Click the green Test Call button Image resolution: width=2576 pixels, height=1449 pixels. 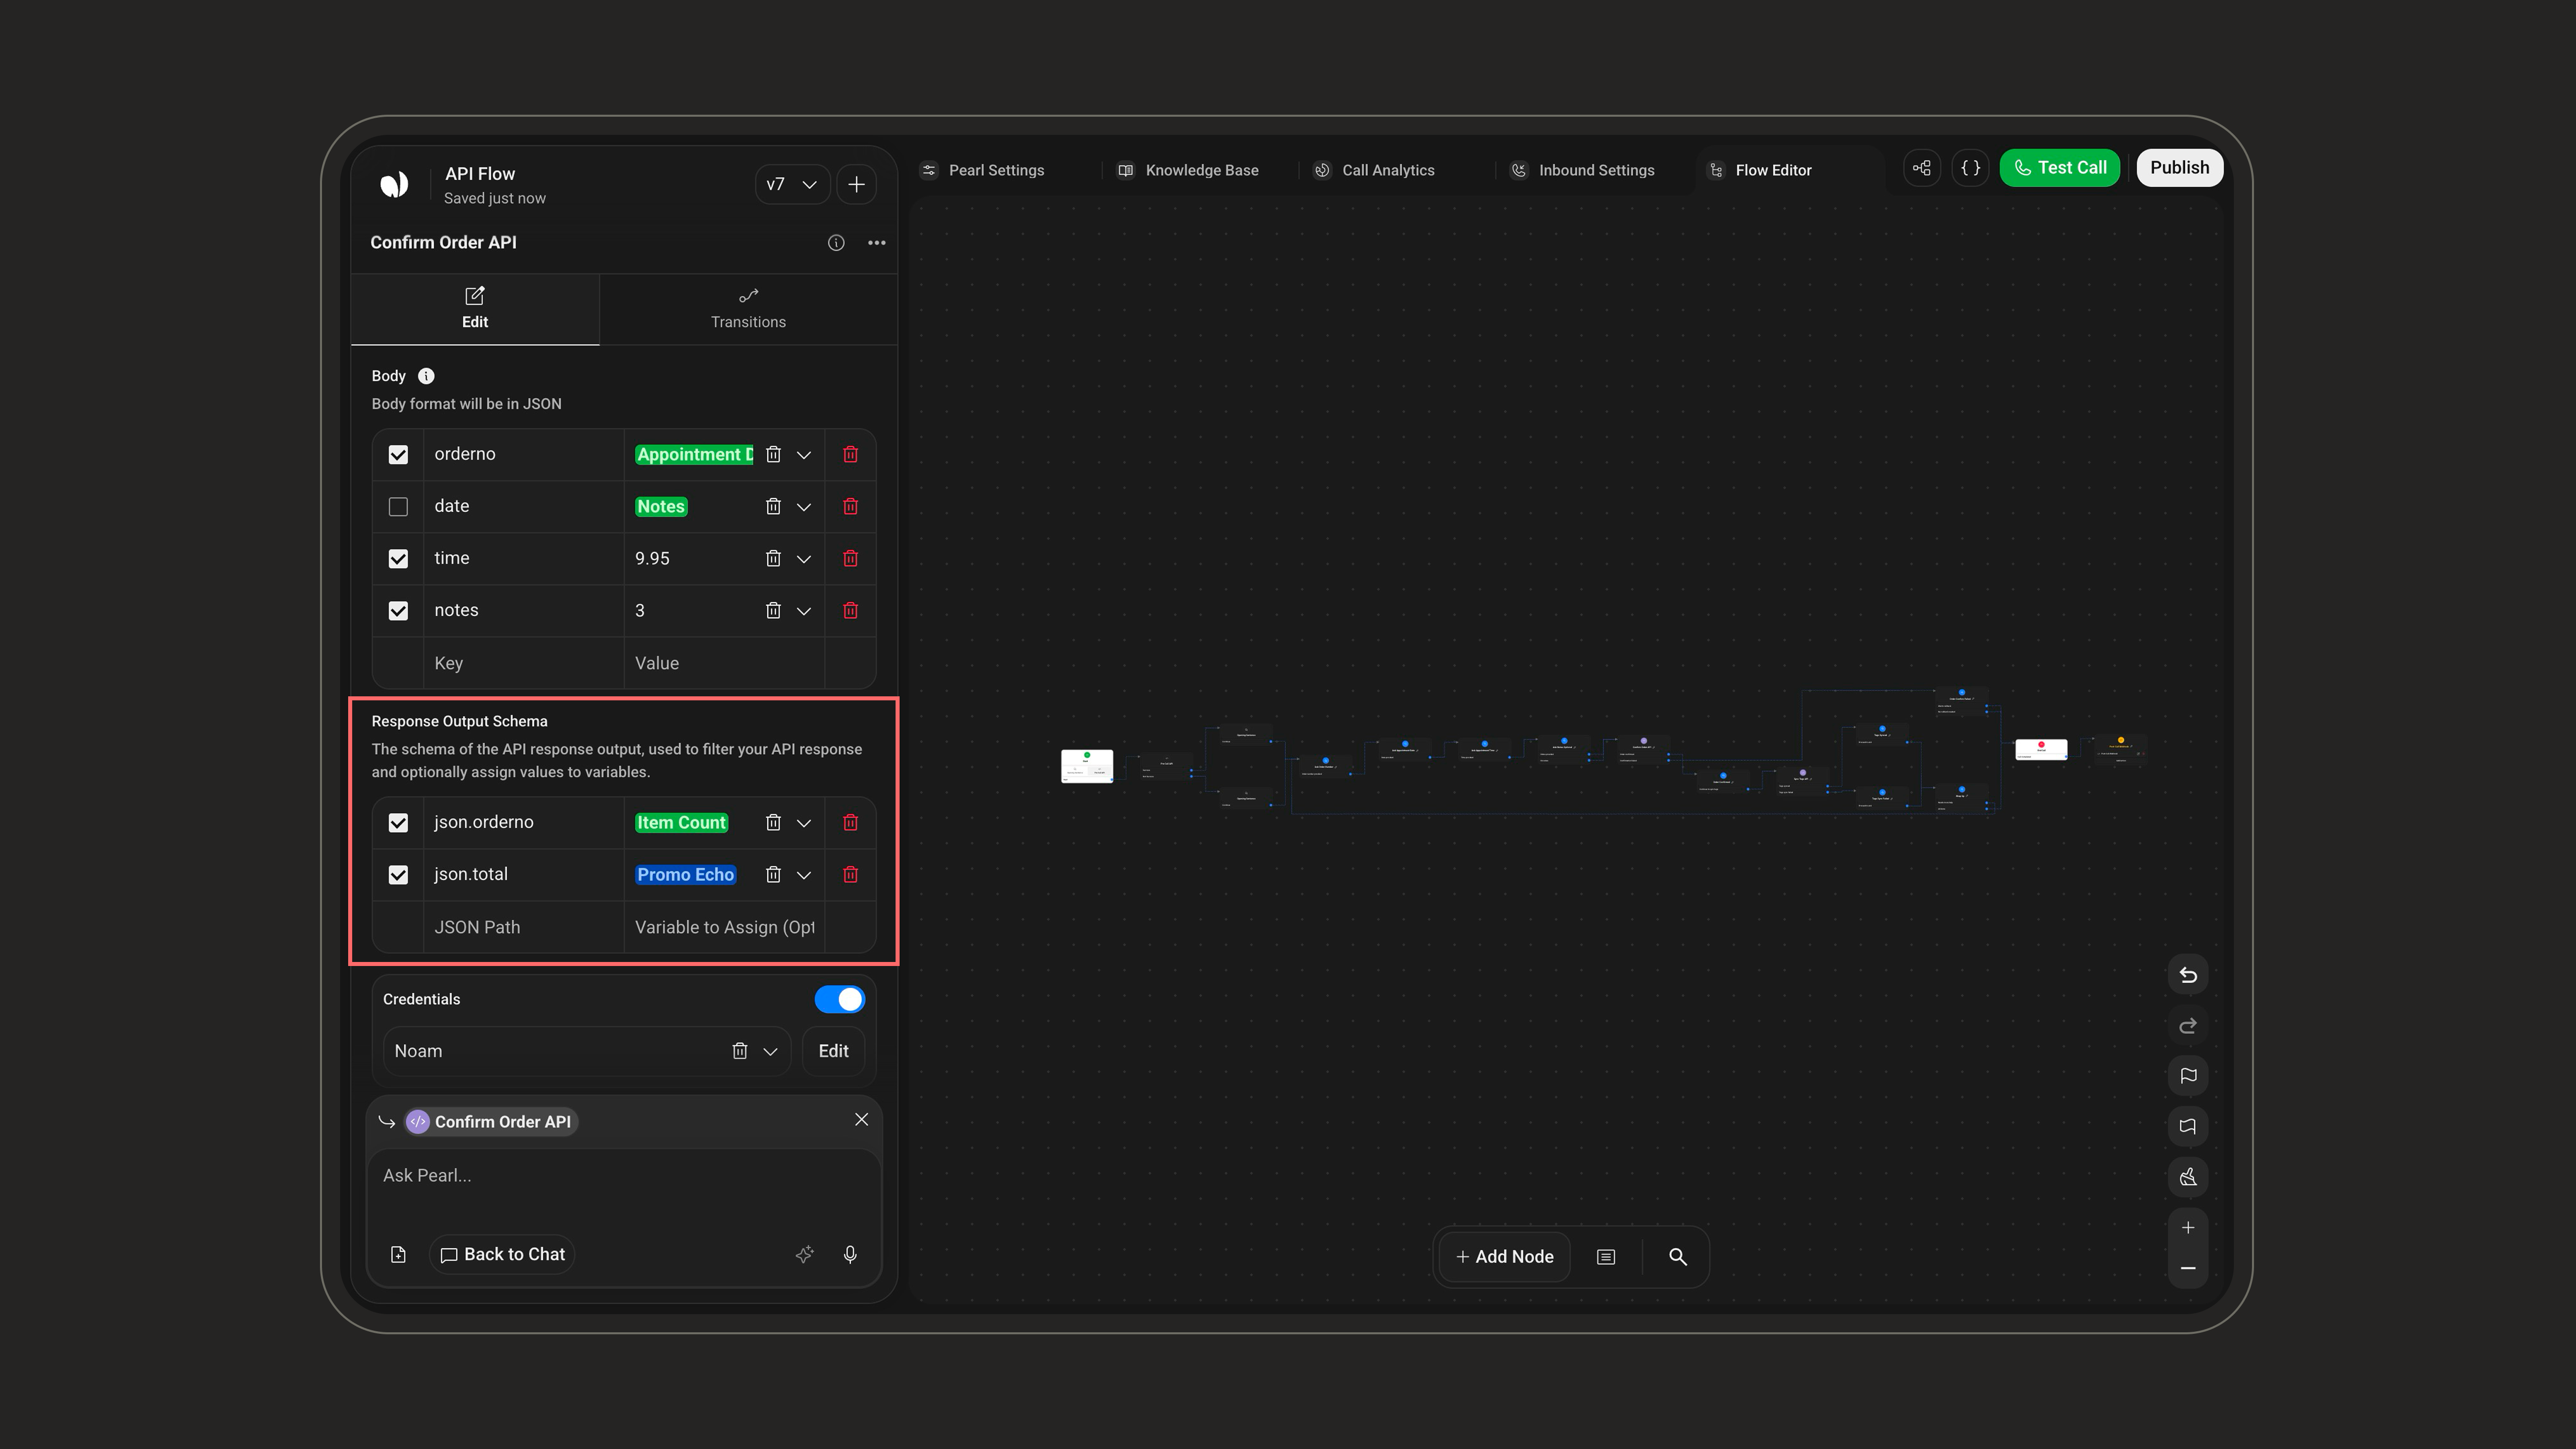(2059, 168)
